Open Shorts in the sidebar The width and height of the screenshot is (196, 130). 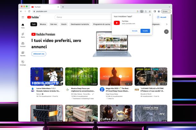tap(23, 35)
